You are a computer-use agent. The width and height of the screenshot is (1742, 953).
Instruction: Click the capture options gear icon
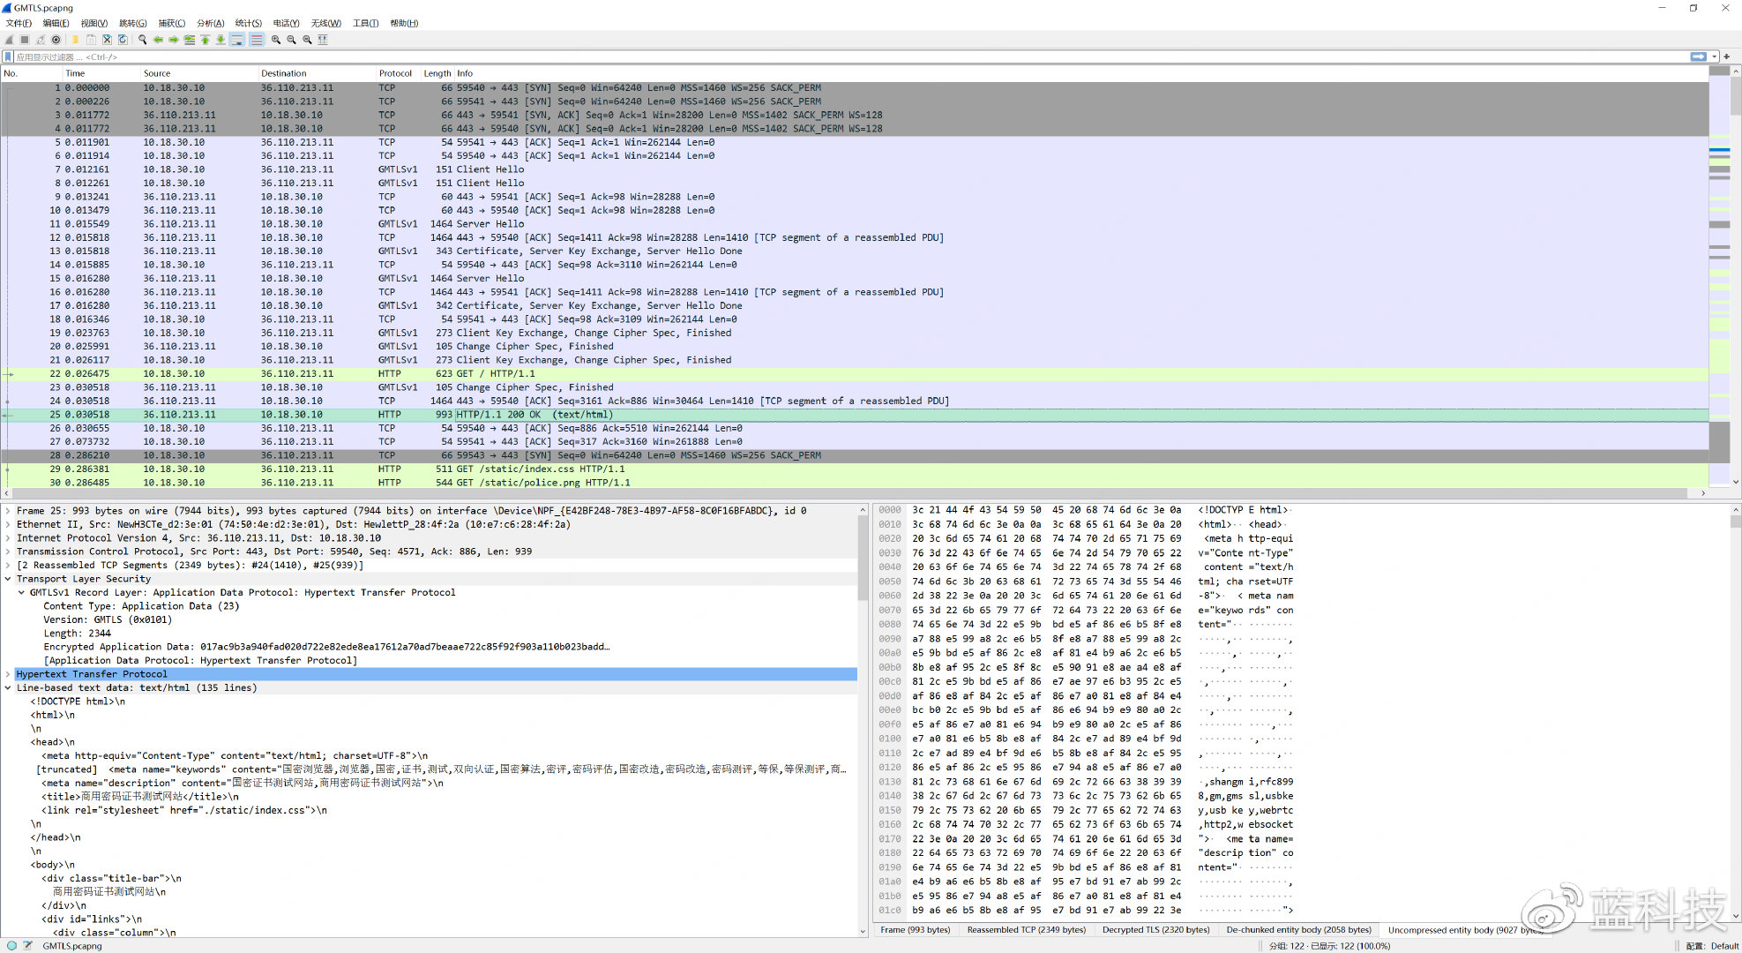(x=56, y=40)
